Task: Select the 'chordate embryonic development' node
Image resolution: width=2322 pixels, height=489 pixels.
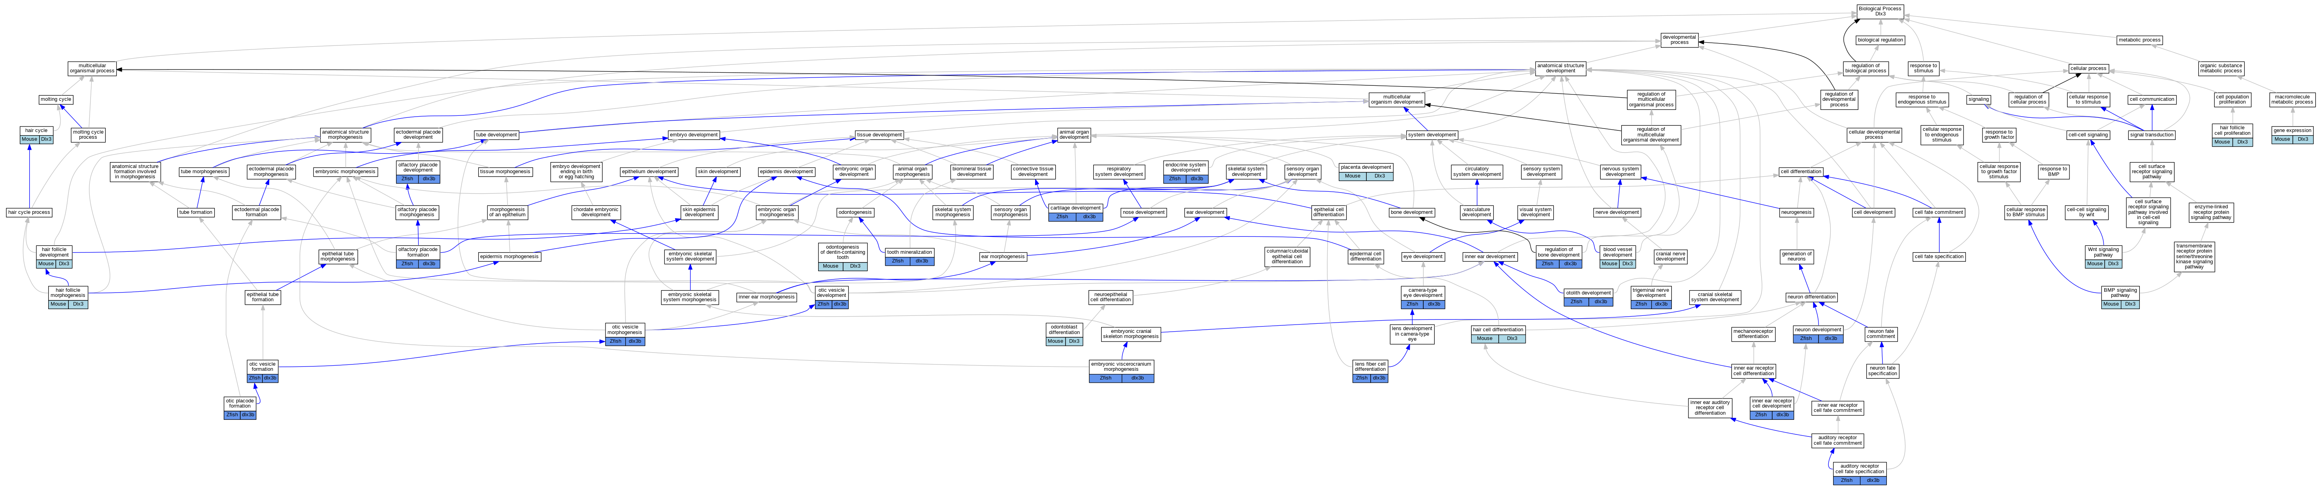Action: [596, 212]
